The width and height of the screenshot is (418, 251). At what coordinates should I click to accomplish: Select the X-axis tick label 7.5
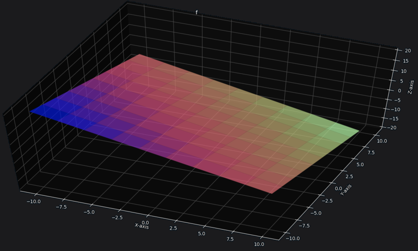tap(230, 239)
